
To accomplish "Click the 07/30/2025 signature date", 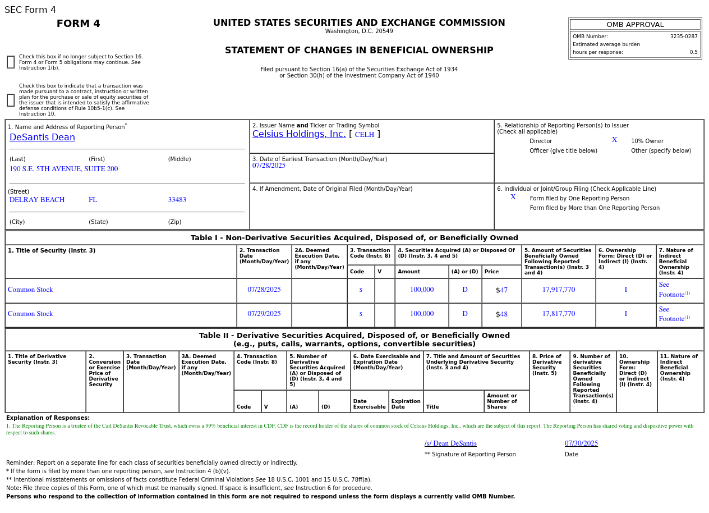I will (x=581, y=443).
